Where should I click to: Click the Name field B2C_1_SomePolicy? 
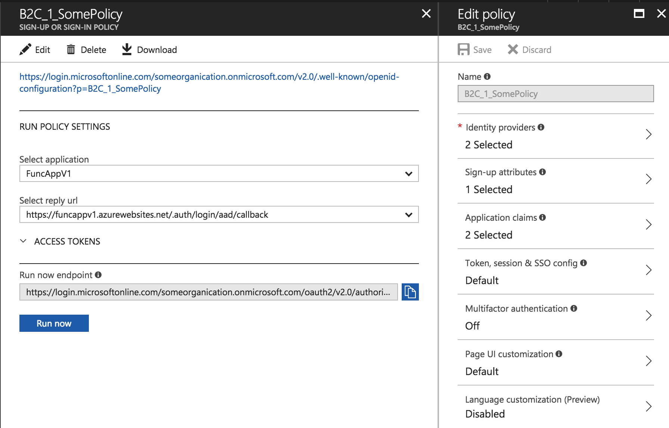point(556,94)
